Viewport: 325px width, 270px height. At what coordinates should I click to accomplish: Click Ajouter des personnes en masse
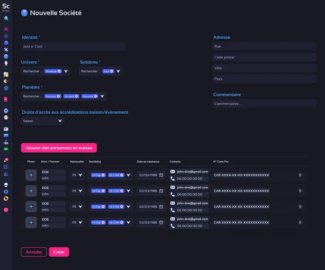tap(59, 148)
